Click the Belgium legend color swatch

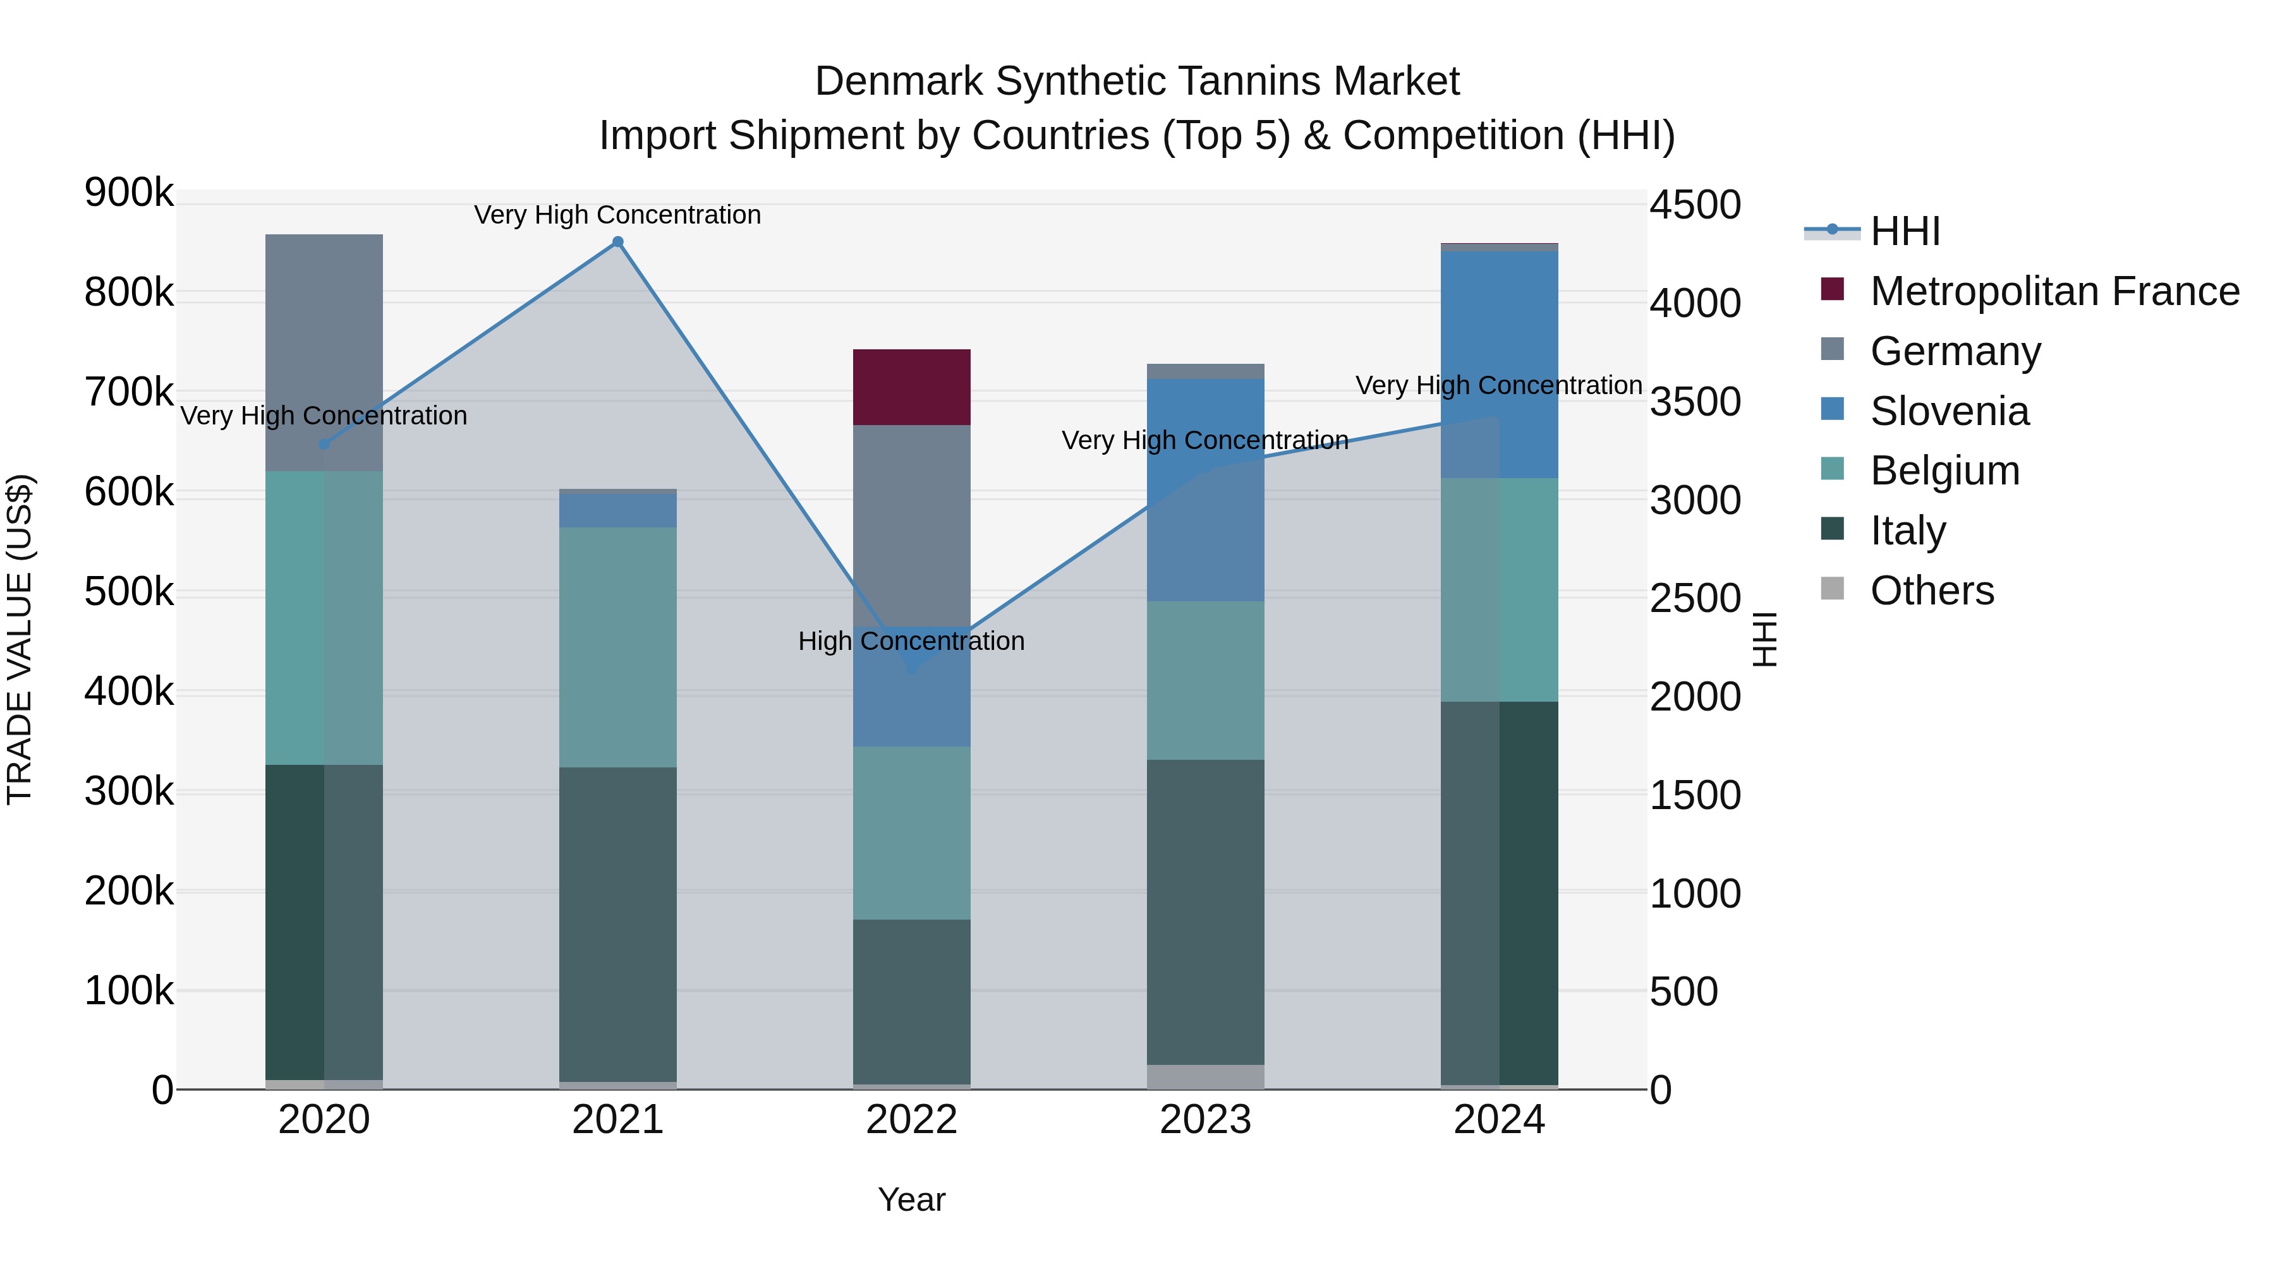coord(1833,469)
